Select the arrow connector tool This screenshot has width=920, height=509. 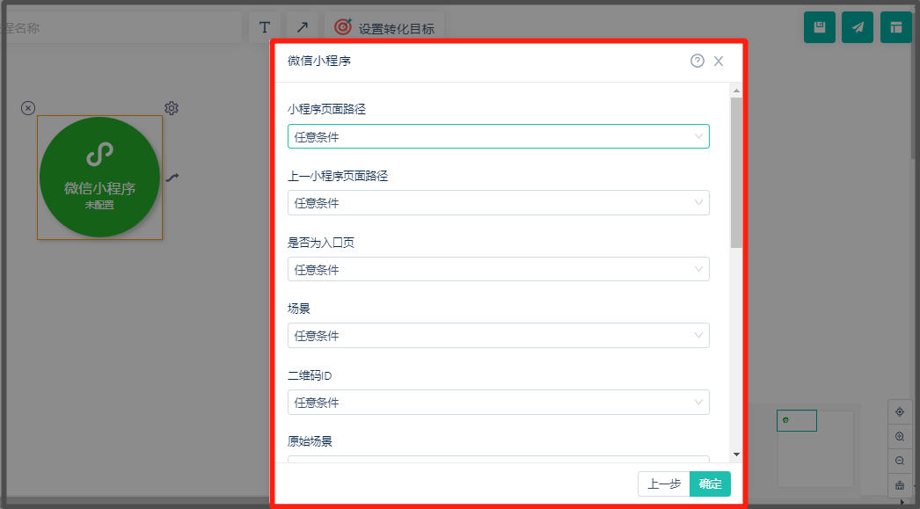pos(303,27)
